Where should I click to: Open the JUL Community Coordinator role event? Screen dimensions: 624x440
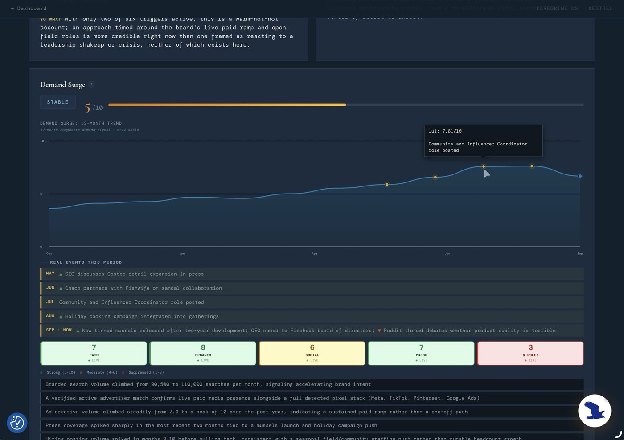point(312,303)
